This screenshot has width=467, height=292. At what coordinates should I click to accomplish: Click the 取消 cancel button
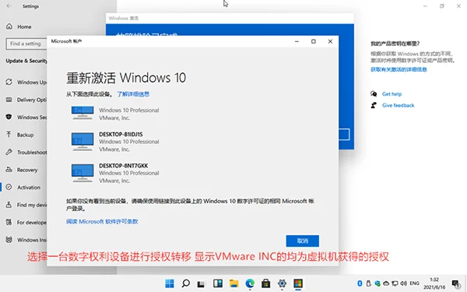point(302,241)
